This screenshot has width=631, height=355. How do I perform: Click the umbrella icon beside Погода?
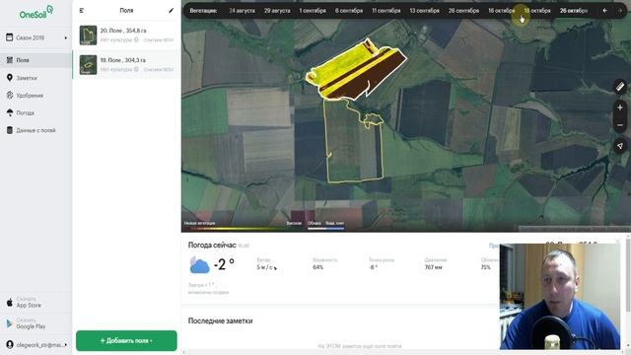click(10, 112)
